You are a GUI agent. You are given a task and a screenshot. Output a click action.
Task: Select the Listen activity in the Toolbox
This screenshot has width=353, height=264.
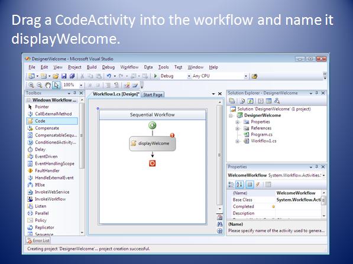pyautogui.click(x=40, y=206)
